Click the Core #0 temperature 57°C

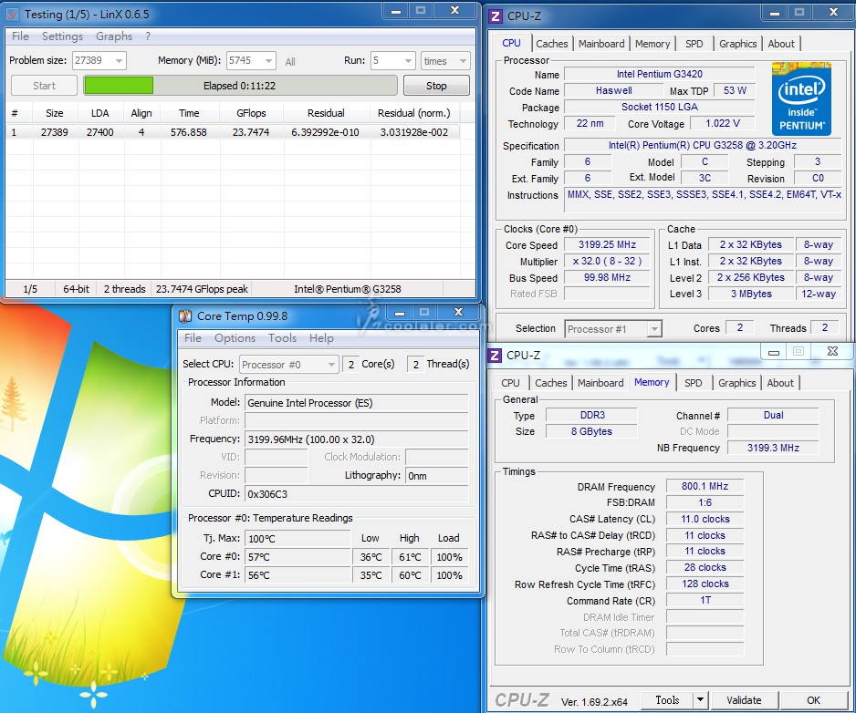(298, 557)
